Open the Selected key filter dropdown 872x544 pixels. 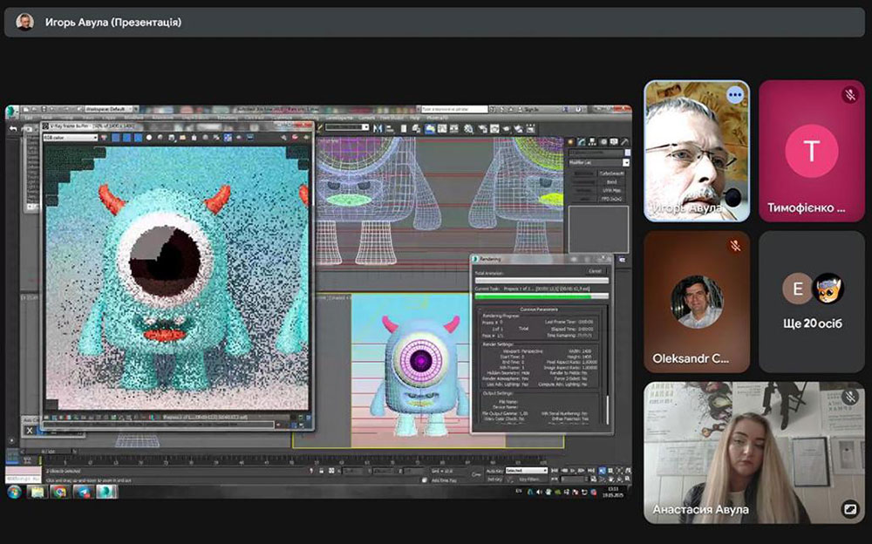526,471
